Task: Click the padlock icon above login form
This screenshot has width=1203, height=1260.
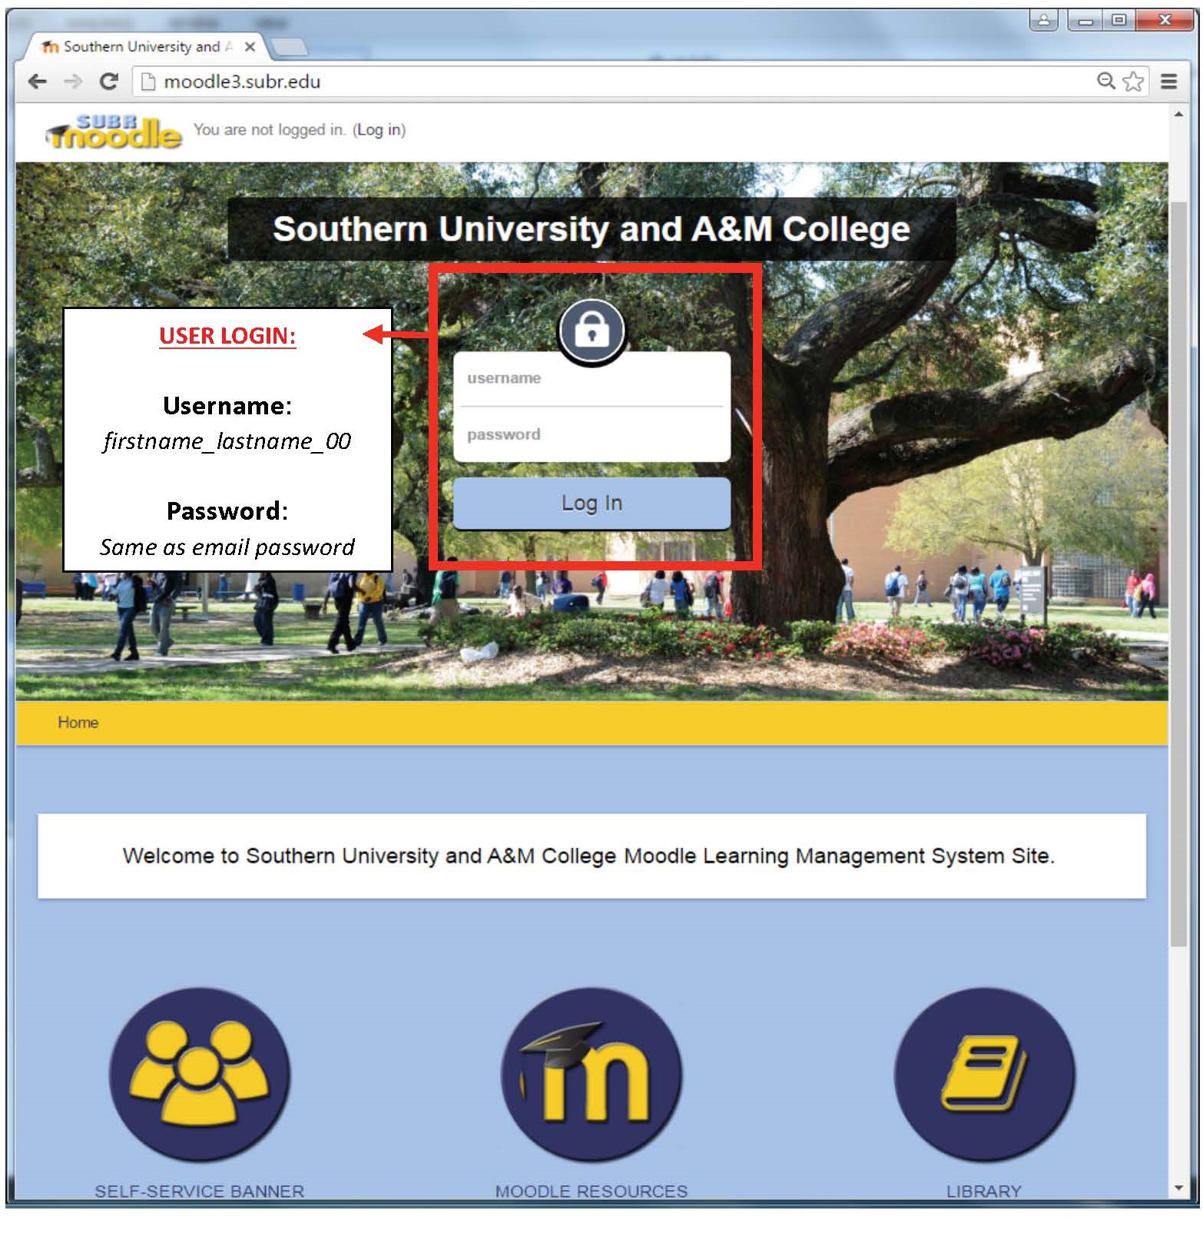Action: pos(592,331)
